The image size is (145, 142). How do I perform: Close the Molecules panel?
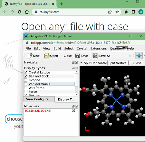pyautogui.click(x=76, y=106)
